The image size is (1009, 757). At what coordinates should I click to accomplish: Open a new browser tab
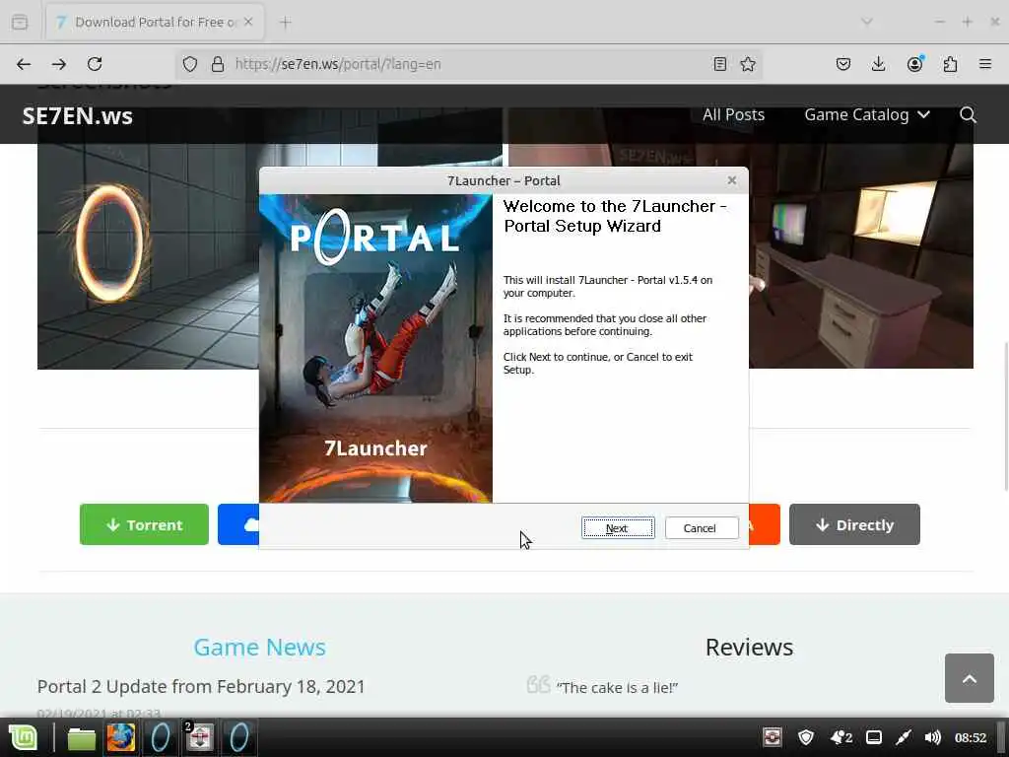click(286, 23)
